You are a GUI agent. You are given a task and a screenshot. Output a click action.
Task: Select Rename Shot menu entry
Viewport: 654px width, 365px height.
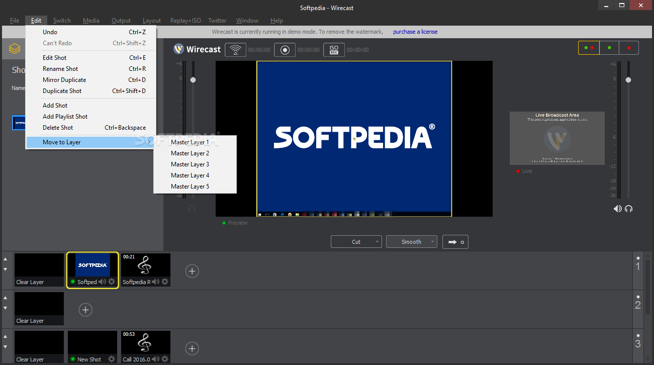coord(91,69)
